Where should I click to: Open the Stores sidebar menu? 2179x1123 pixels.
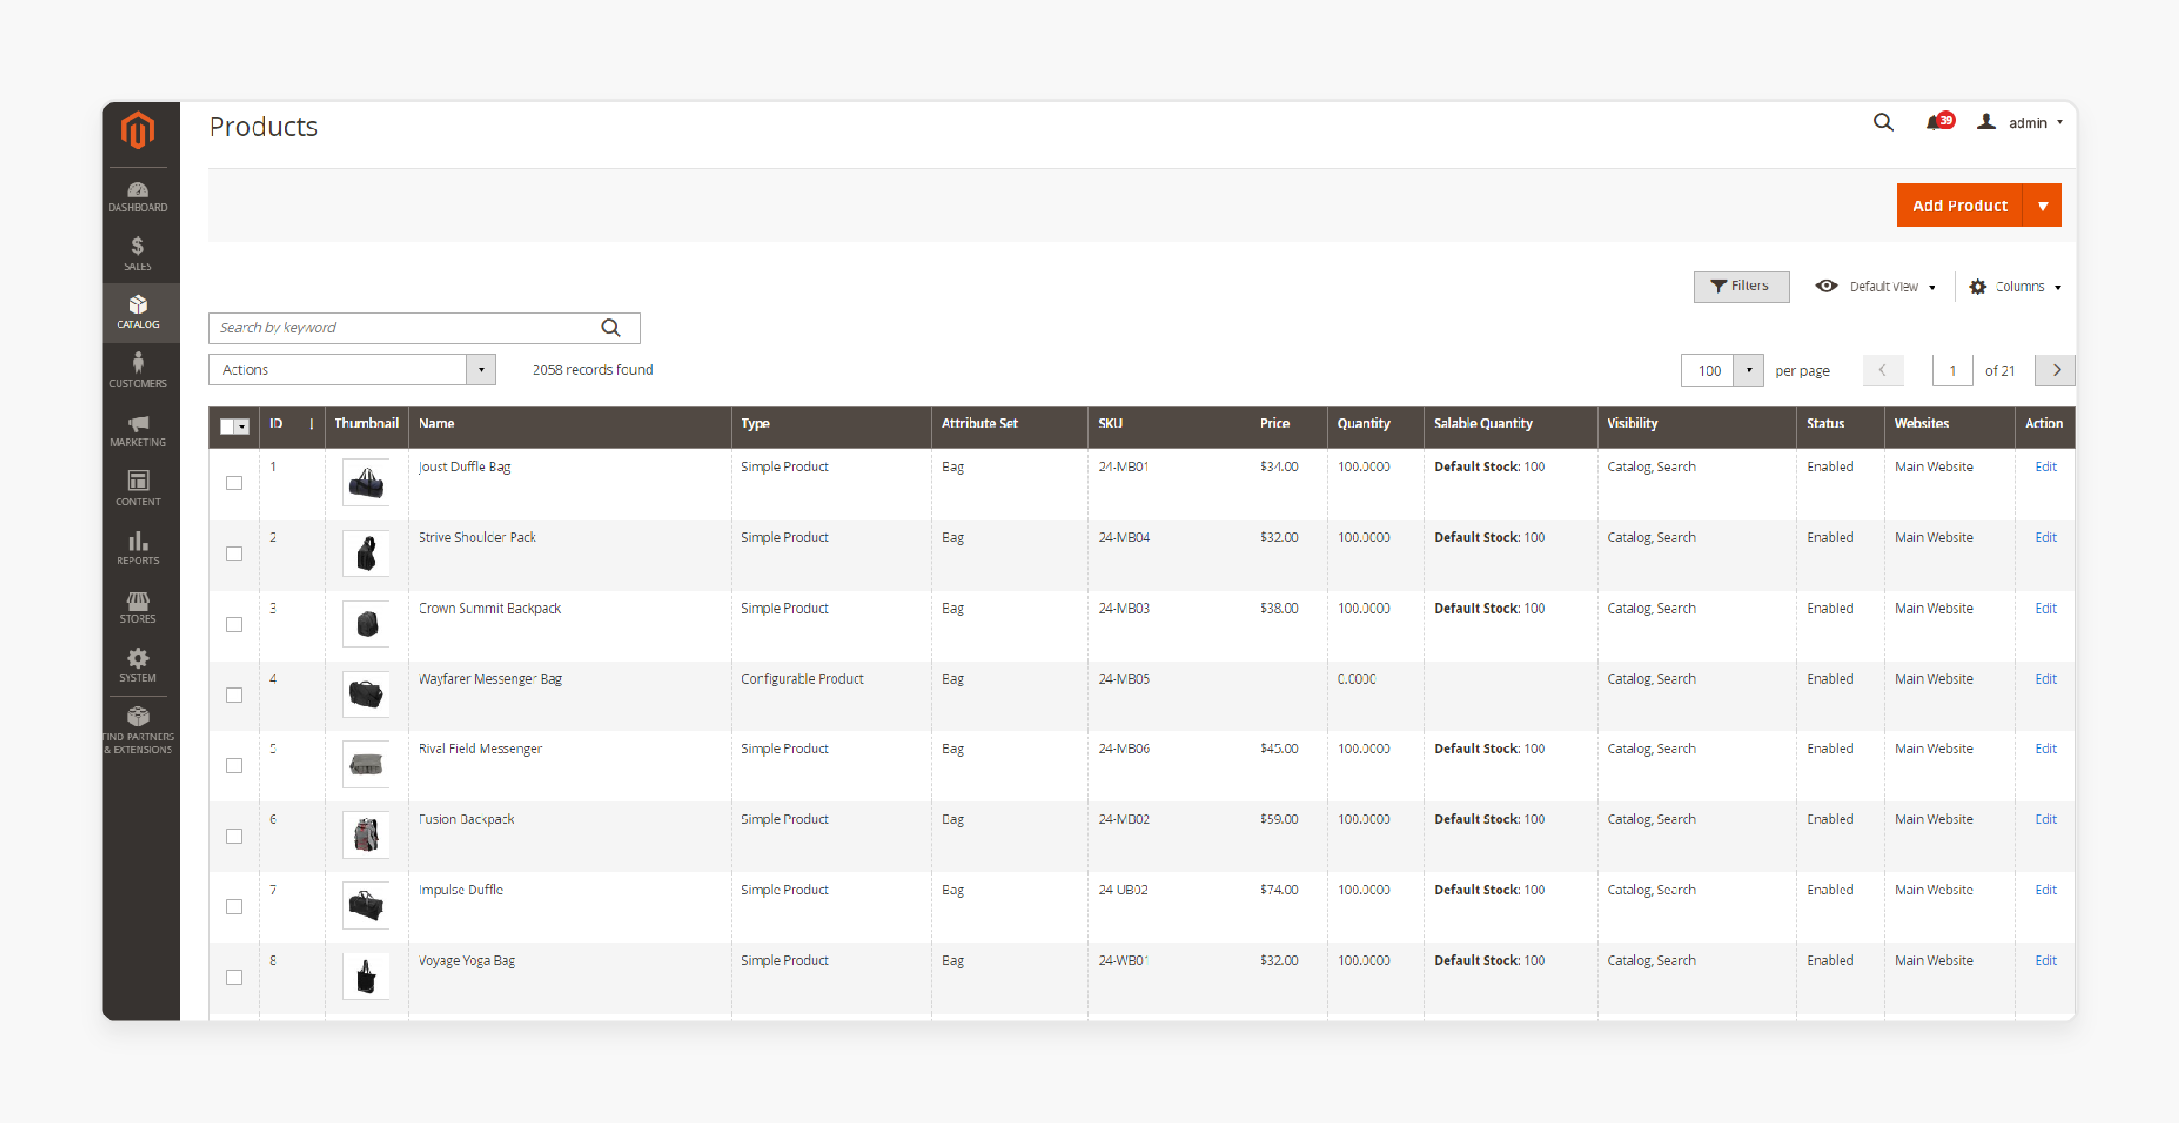138,607
